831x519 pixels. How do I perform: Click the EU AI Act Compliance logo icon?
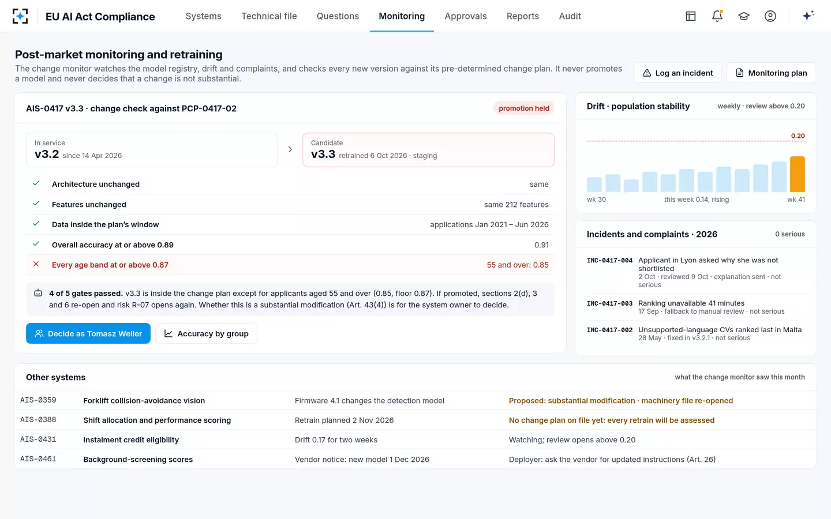click(20, 16)
